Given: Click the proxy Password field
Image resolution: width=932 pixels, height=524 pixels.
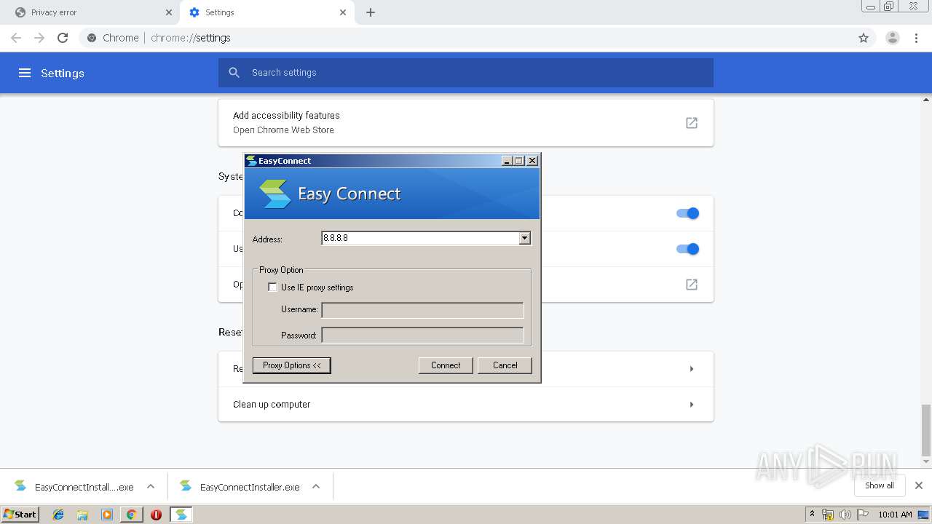Looking at the screenshot, I should click(422, 336).
